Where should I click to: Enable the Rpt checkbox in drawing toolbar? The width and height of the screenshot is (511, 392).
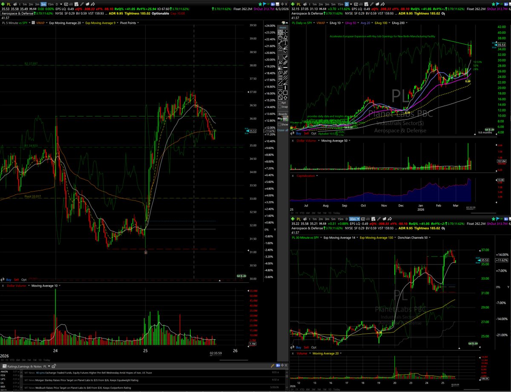click(x=280, y=103)
